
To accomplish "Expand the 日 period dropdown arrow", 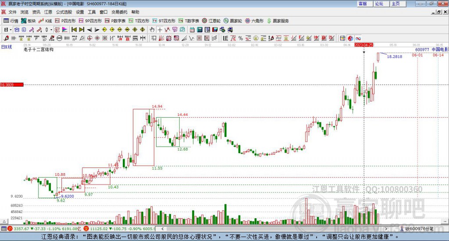I will coord(11,30).
